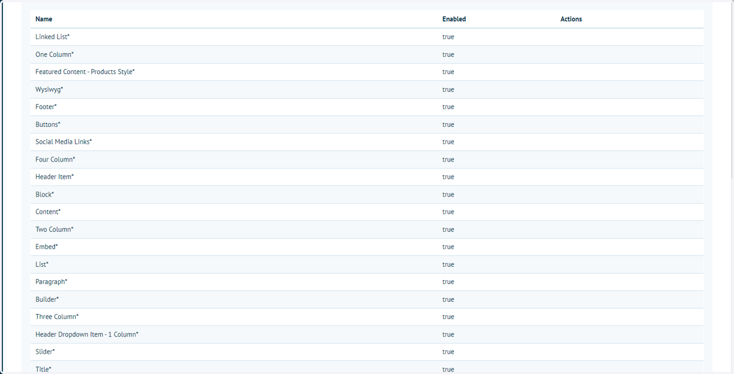Select the Block* row name
734x374 pixels.
coord(45,194)
